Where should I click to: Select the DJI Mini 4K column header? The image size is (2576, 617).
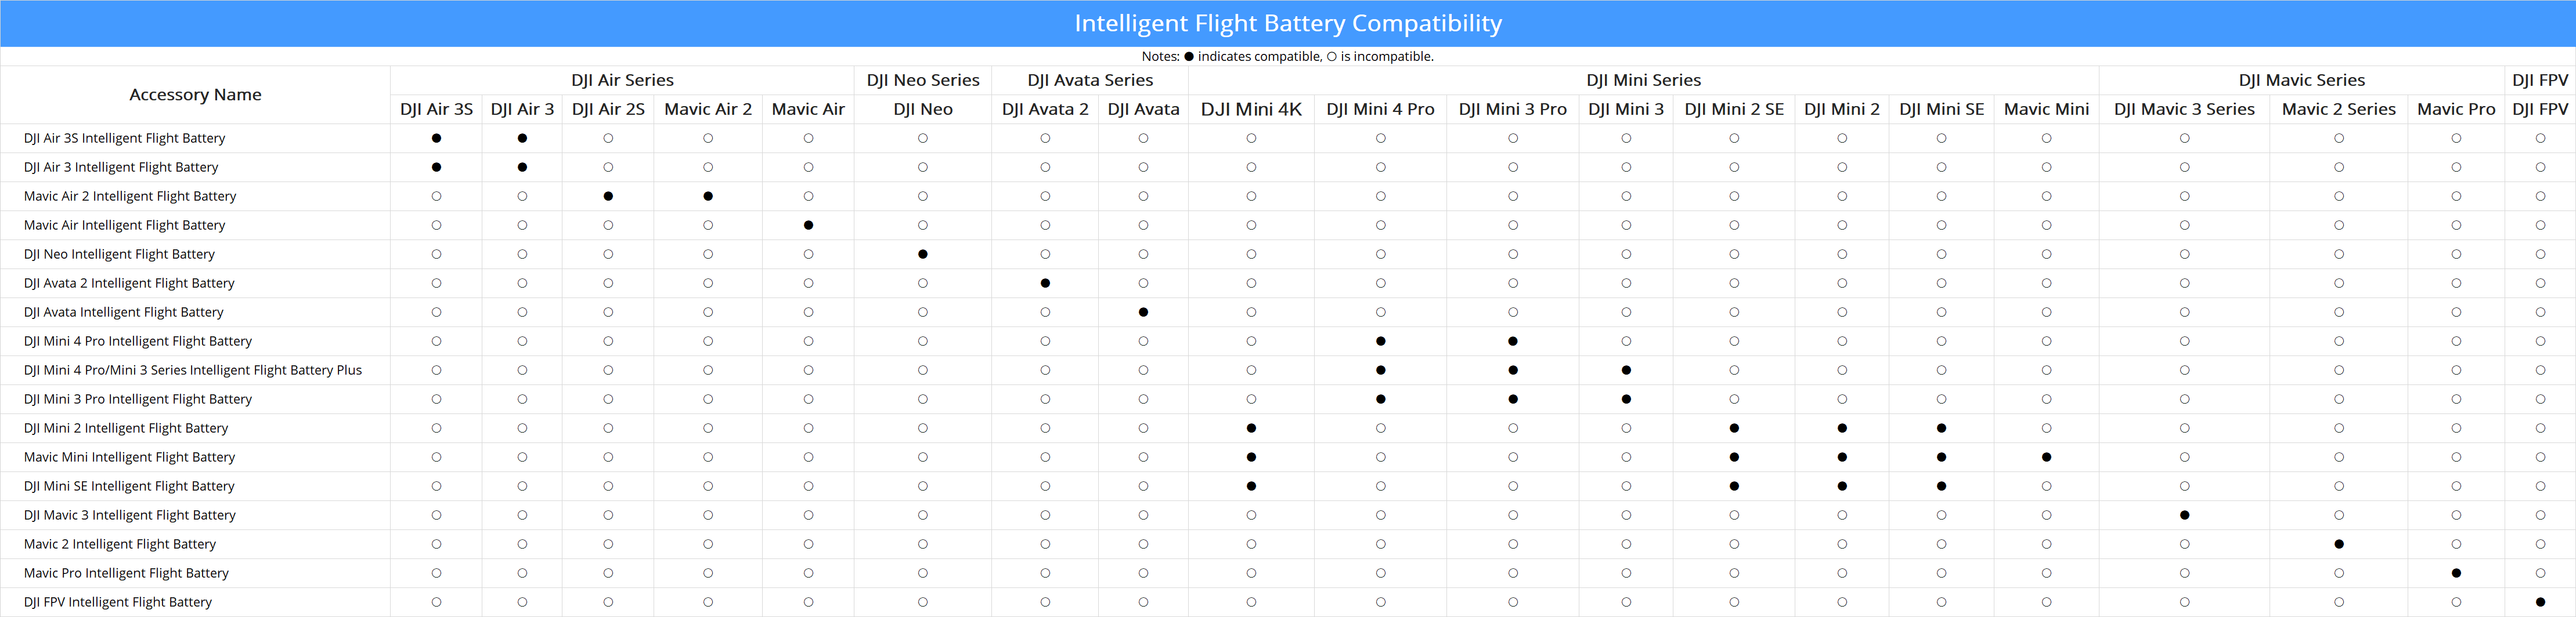click(x=1251, y=109)
